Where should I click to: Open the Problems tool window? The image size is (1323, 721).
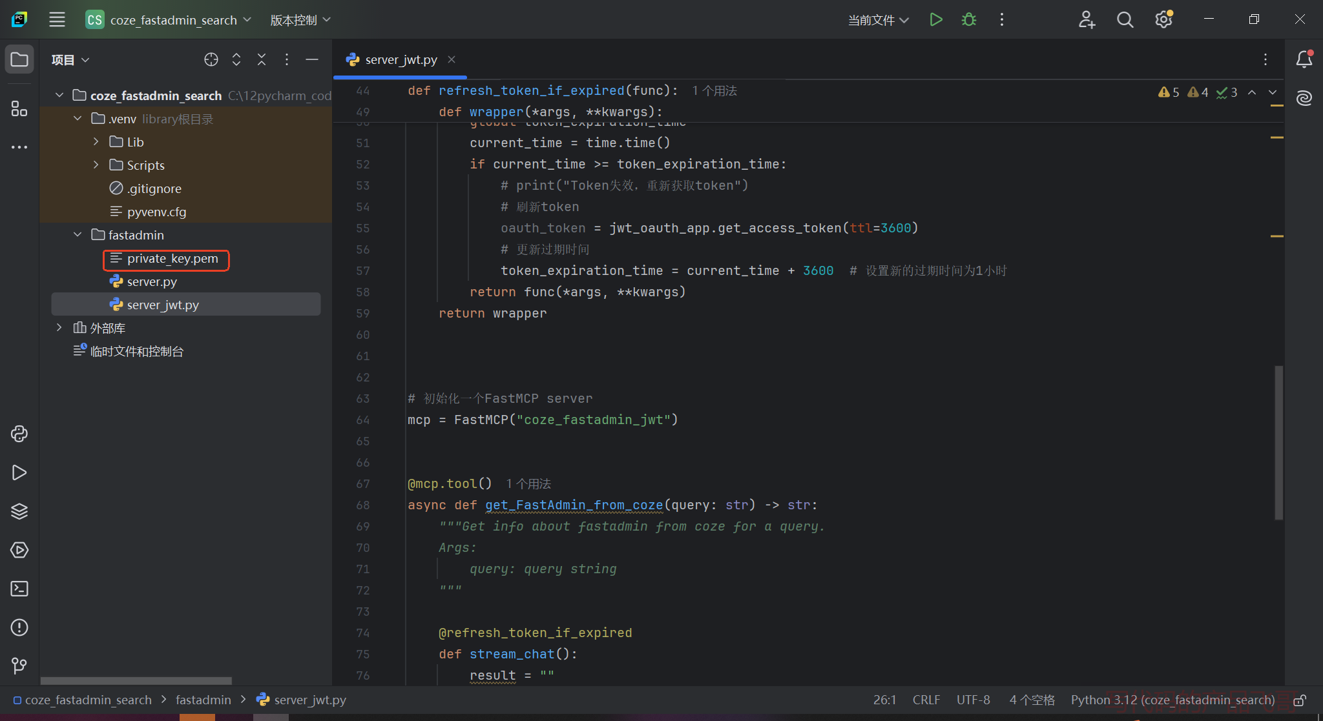[19, 627]
